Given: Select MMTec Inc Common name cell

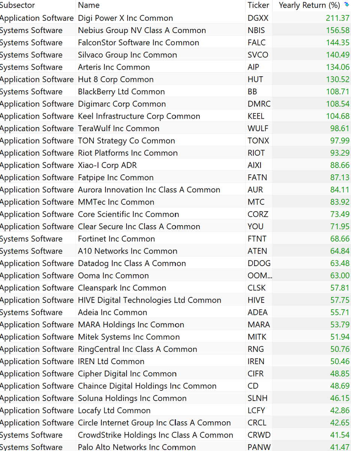Looking at the screenshot, I should [116, 202].
